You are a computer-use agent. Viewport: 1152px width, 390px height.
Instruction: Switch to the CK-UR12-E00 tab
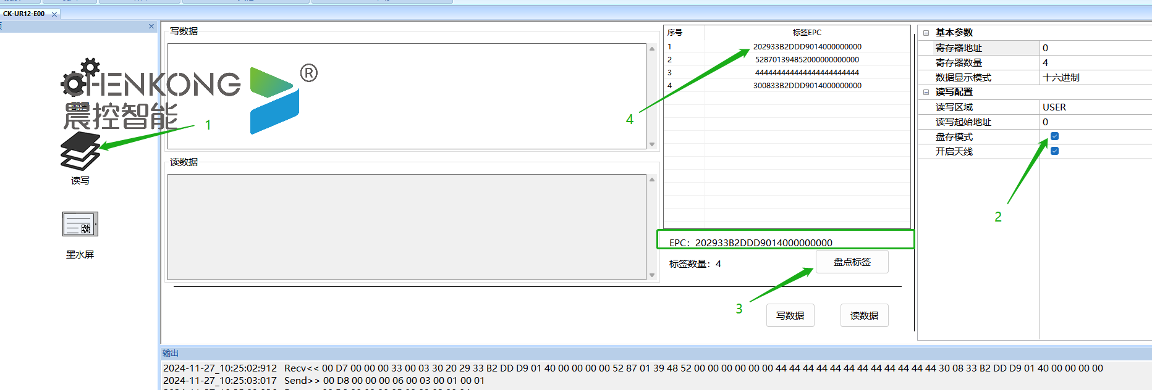(24, 14)
